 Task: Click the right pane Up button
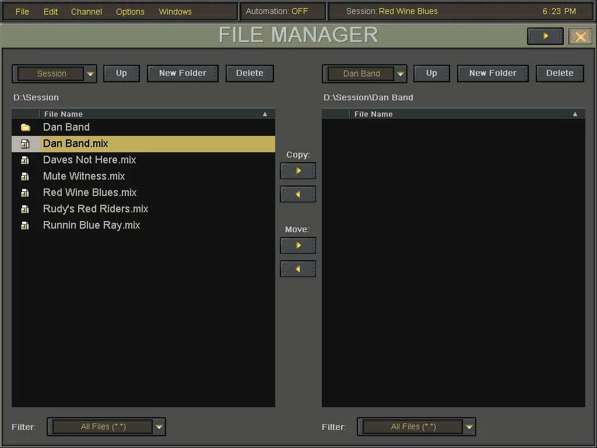click(x=431, y=73)
